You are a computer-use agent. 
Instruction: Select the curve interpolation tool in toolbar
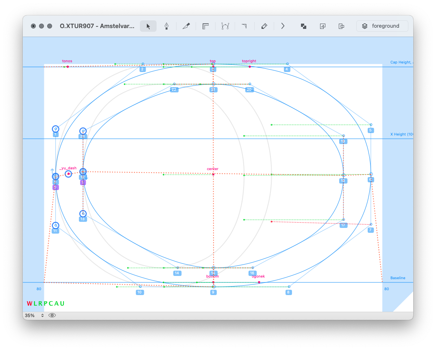click(x=225, y=26)
